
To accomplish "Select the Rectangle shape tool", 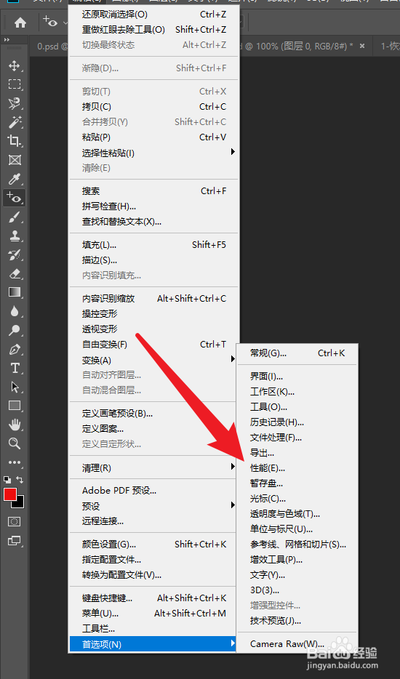I will click(15, 406).
